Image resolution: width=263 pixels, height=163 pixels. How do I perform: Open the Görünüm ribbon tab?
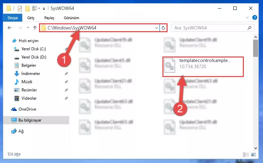(71, 18)
